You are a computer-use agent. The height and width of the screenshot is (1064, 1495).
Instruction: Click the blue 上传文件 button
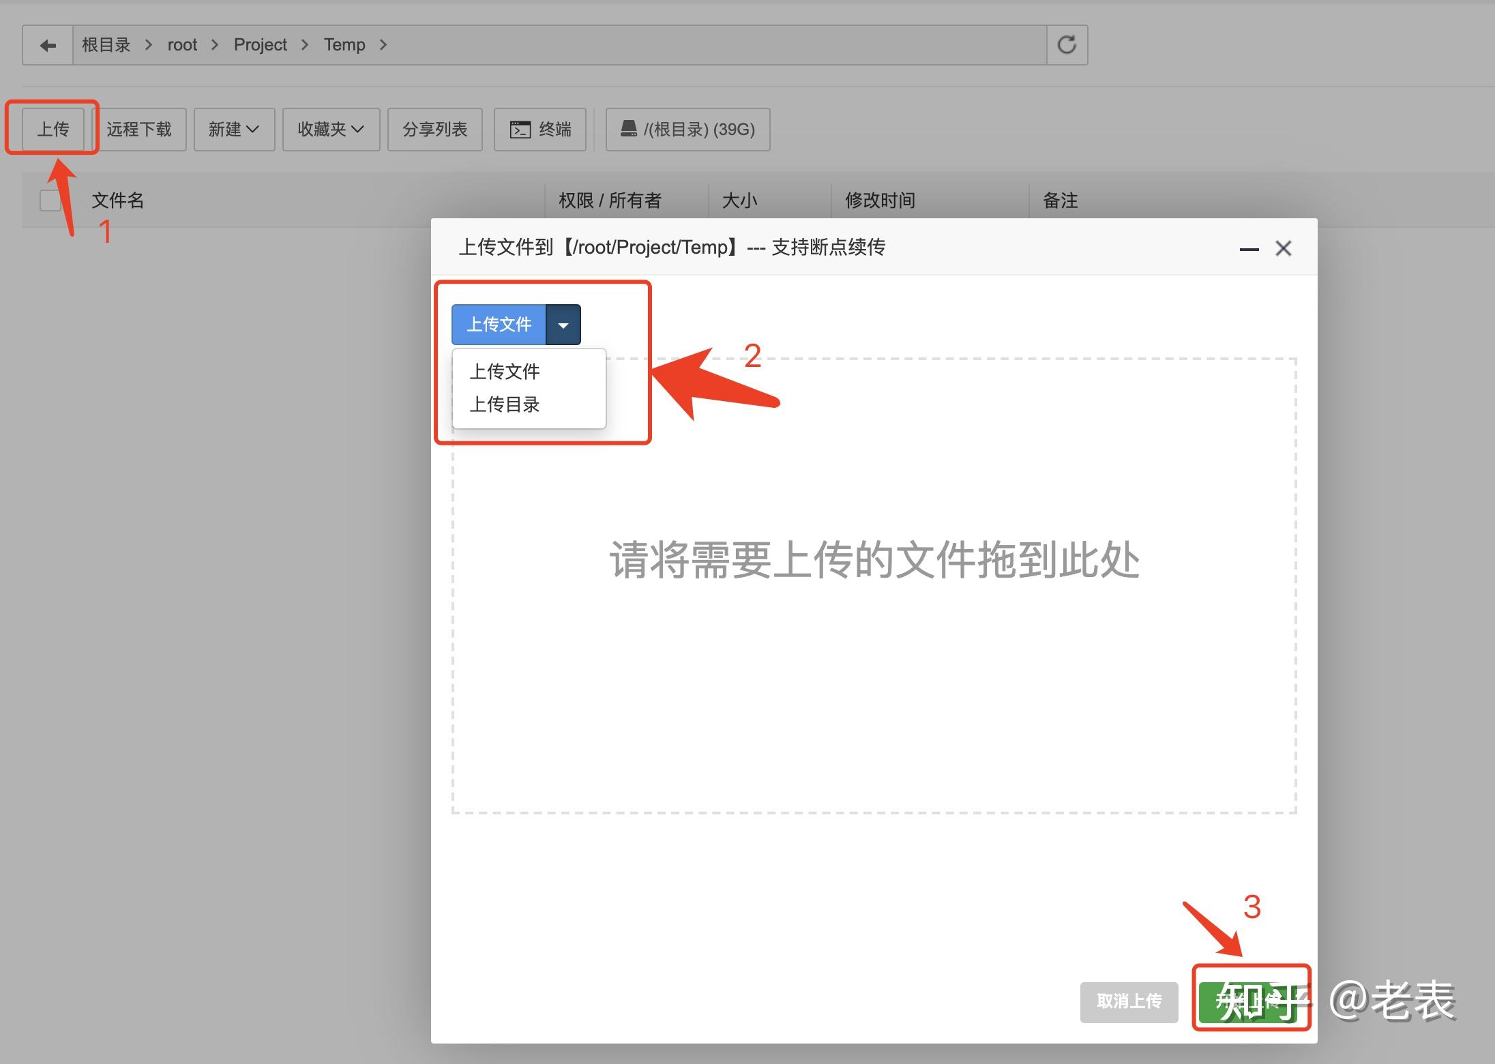pyautogui.click(x=499, y=324)
